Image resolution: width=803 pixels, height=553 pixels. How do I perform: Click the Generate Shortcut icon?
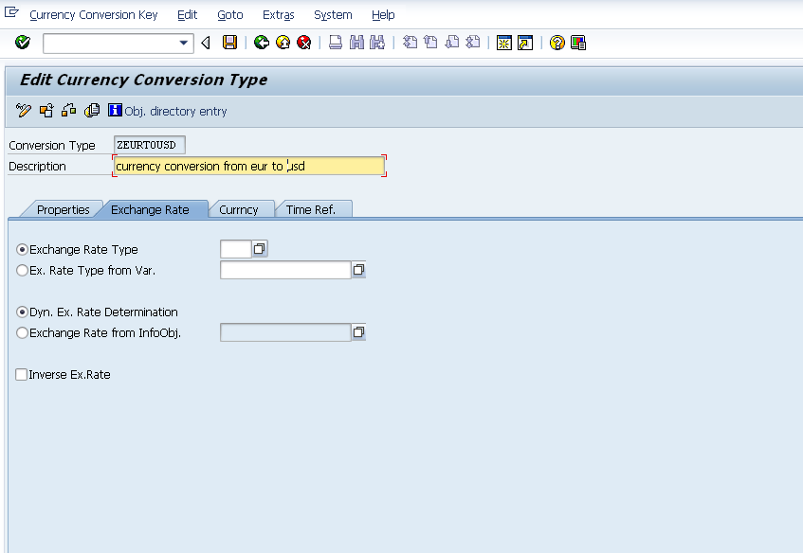[x=525, y=43]
